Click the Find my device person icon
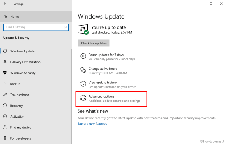 click(5, 127)
